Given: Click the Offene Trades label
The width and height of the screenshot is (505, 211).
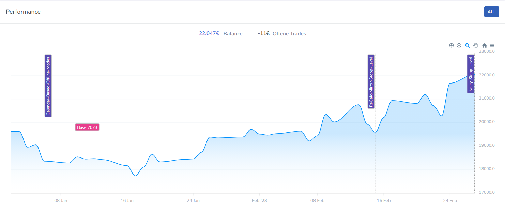Looking at the screenshot, I should pyautogui.click(x=289, y=34).
